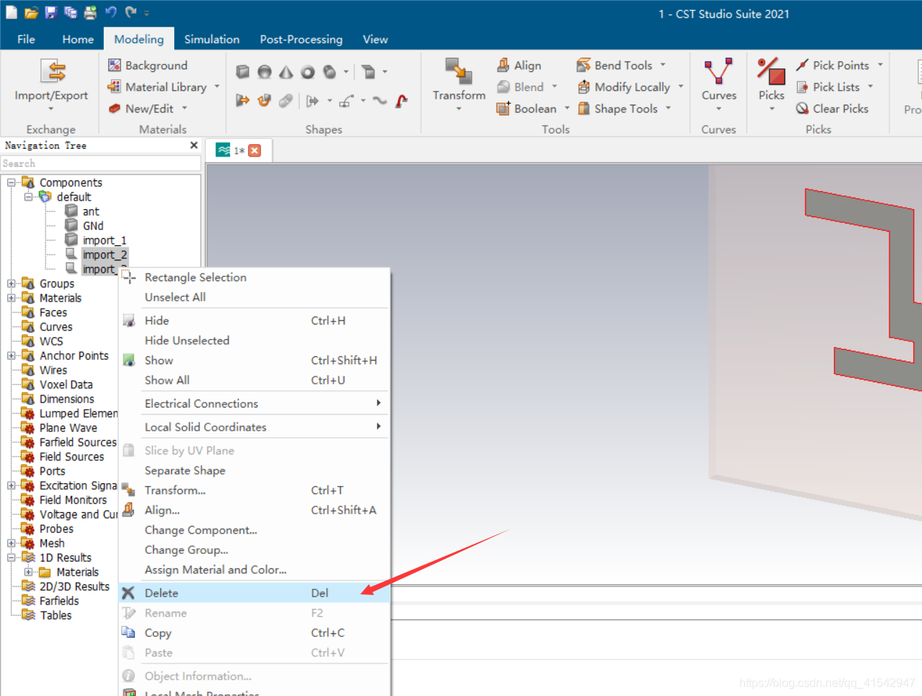Open the Boolean tools dropdown
This screenshot has width=922, height=696.
click(x=567, y=108)
